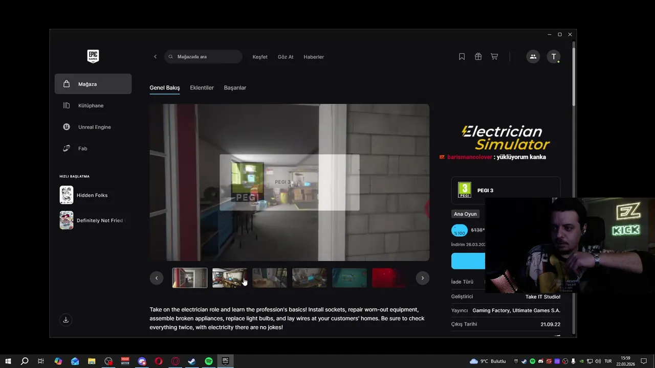
Task: Open the Göz At browse link
Action: pyautogui.click(x=286, y=57)
